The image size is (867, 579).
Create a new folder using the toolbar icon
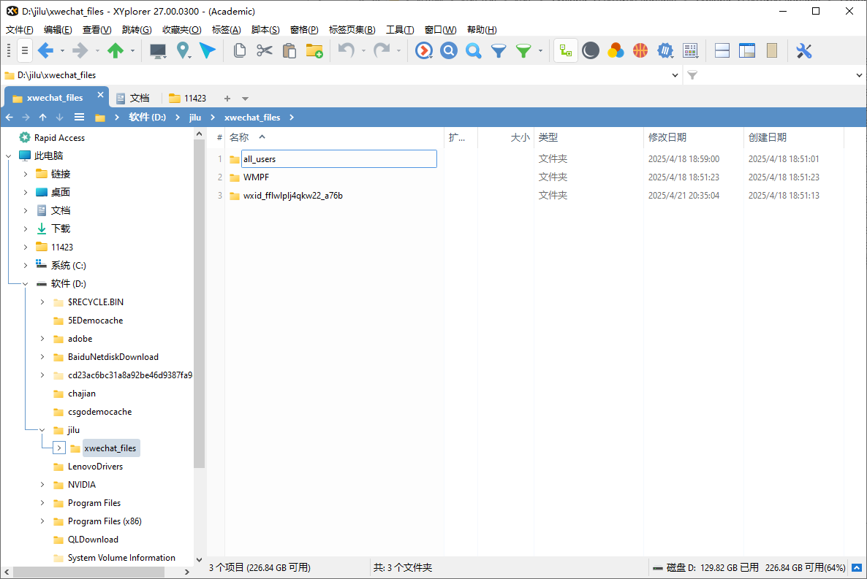tap(314, 50)
